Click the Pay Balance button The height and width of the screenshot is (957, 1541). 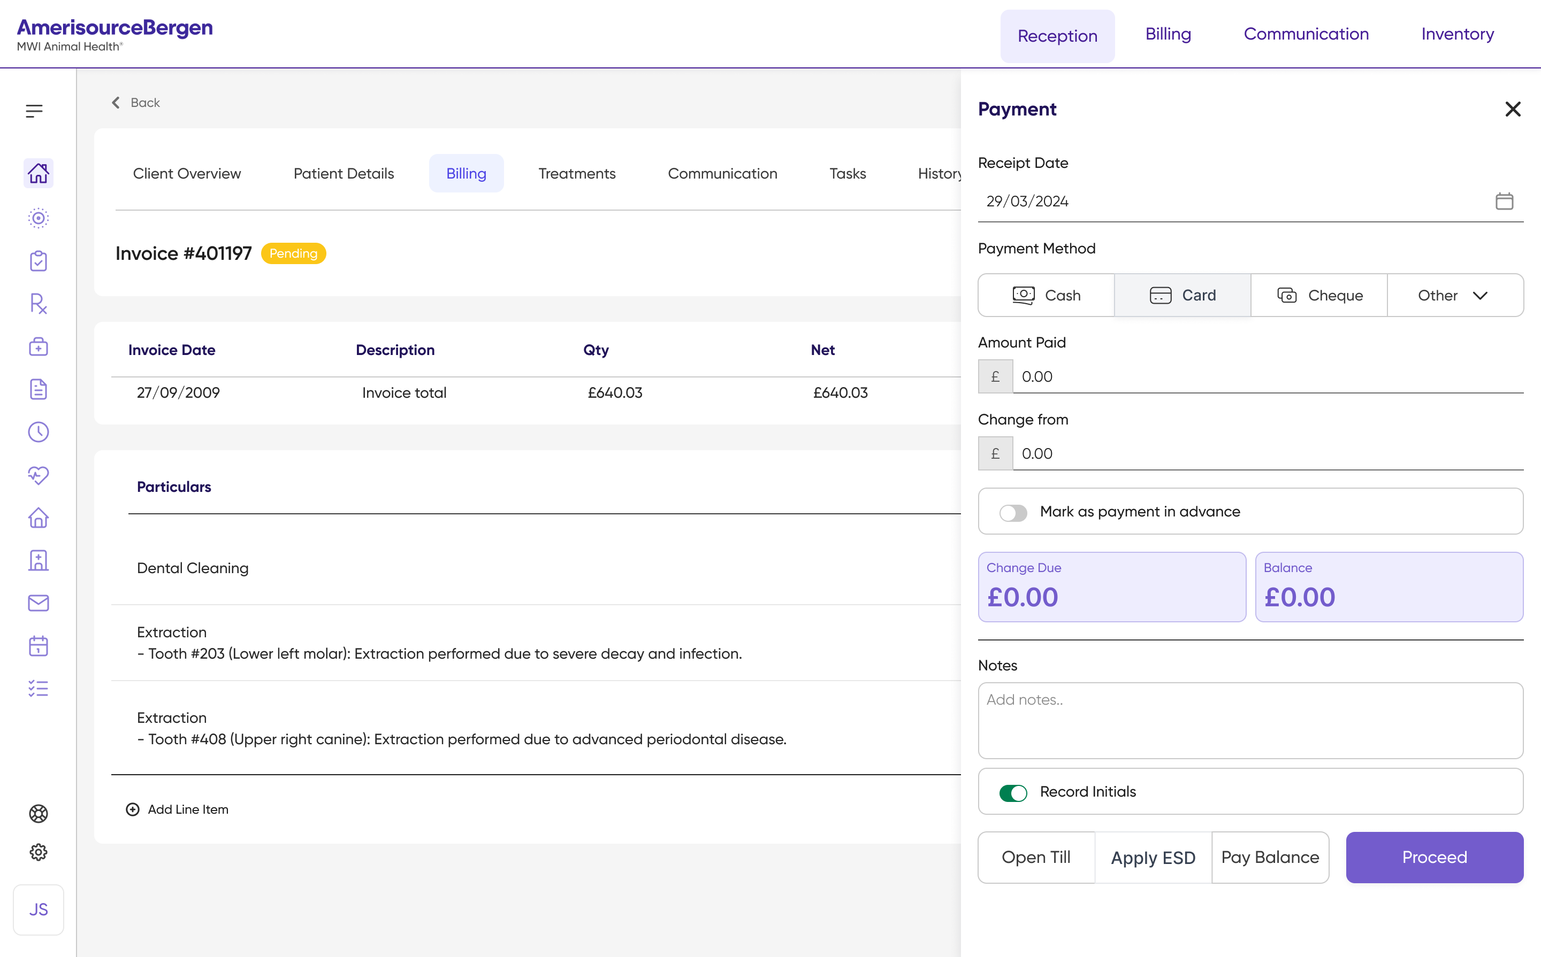tap(1270, 857)
